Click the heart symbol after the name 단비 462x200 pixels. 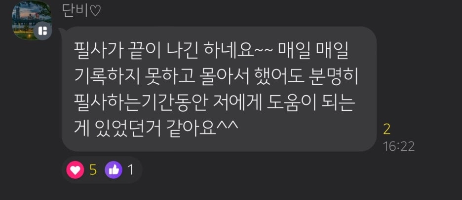tap(95, 11)
